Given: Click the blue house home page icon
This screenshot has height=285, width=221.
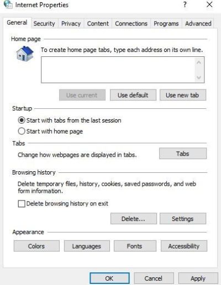Looking at the screenshot, I should click(25, 54).
